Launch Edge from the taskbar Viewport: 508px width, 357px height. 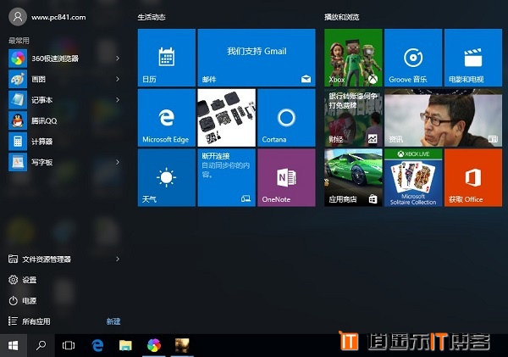(97, 346)
